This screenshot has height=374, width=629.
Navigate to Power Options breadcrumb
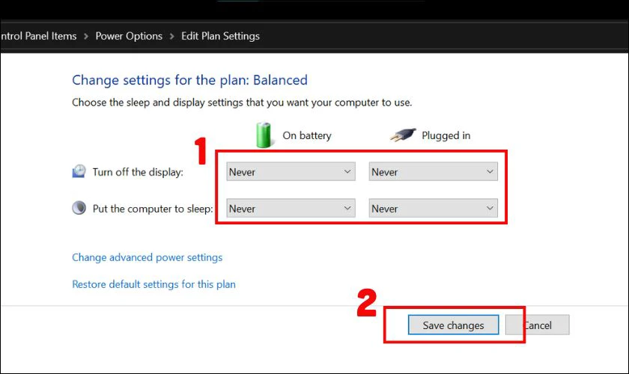tap(129, 36)
